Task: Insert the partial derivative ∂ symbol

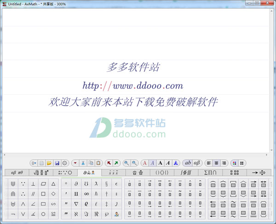Action: tap(76, 184)
